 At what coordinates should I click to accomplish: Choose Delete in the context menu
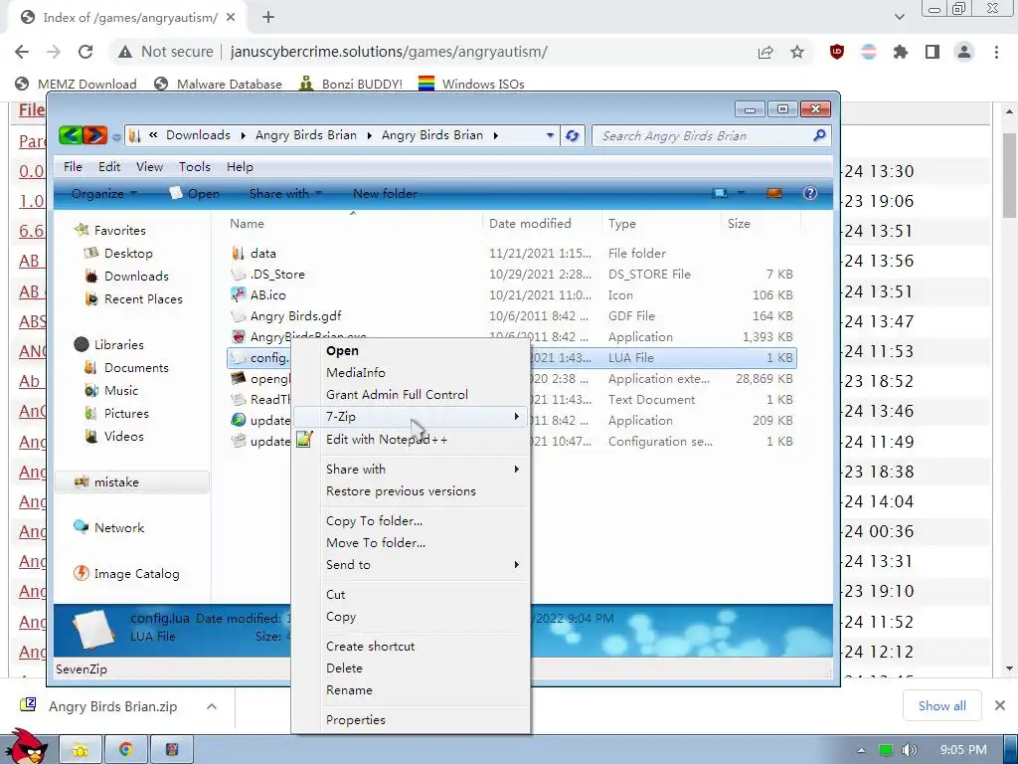tap(344, 668)
